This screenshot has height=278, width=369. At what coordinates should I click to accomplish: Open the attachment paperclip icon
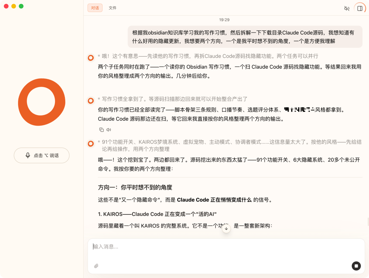pyautogui.click(x=96, y=266)
